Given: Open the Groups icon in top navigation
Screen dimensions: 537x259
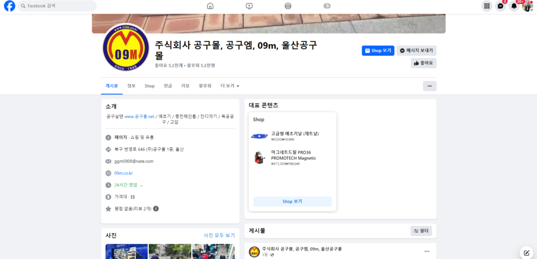Looking at the screenshot, I should (x=288, y=6).
